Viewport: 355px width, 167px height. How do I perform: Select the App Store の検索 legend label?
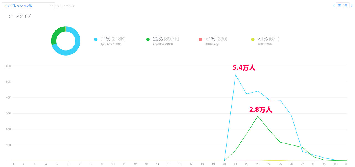click(x=163, y=44)
